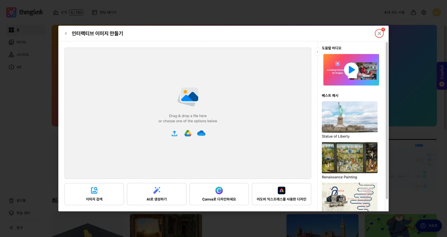447x237 pixels.
Task: Open the timeline infographic example thumbnail
Action: tap(349, 197)
